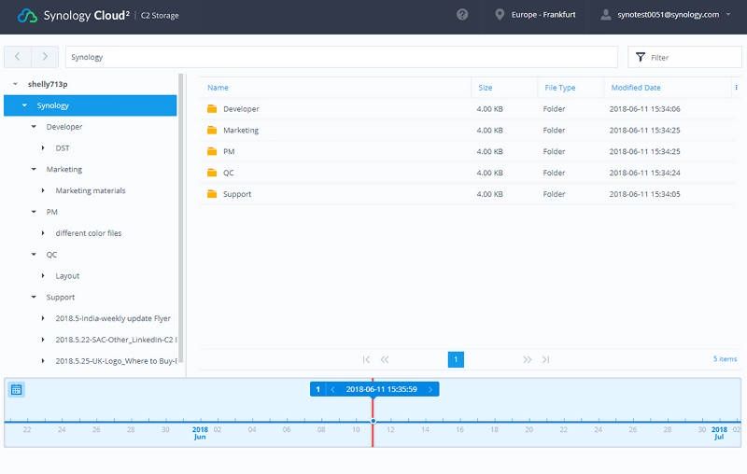Select 2018.5.25-UK-Logo_Where to Buy tree item
This screenshot has width=747, height=474.
coord(116,361)
